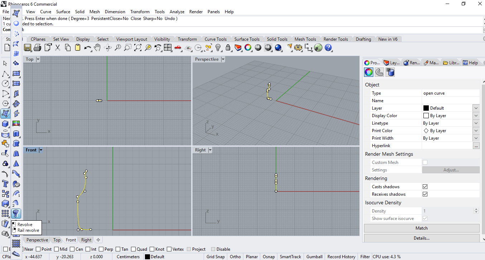
Task: Switch to the Curve Tools toolbar tab
Action: pos(216,39)
